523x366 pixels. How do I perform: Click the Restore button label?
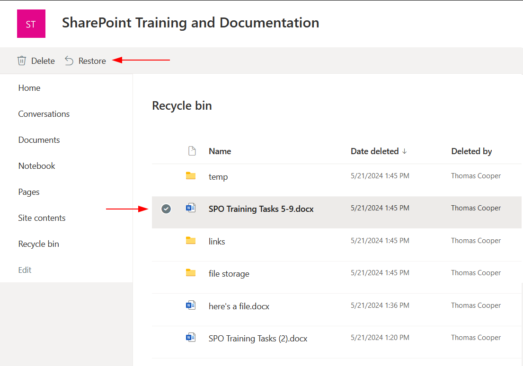coord(92,61)
